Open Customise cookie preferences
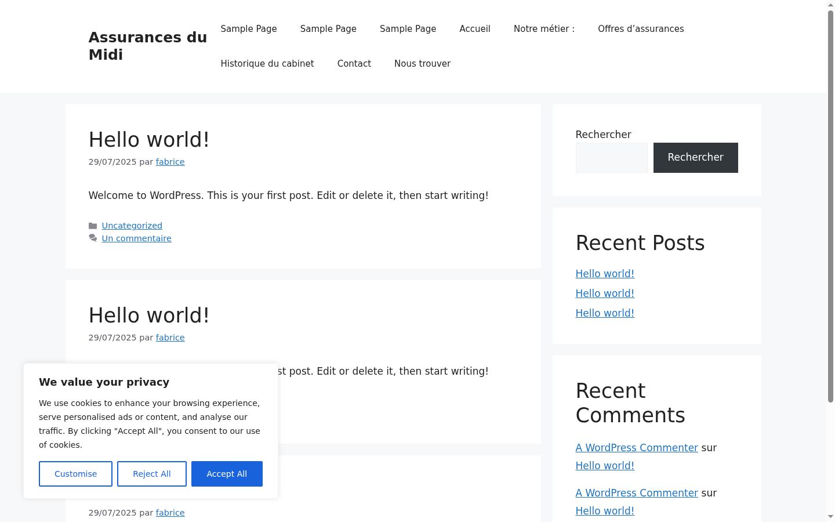835x522 pixels. (x=75, y=474)
